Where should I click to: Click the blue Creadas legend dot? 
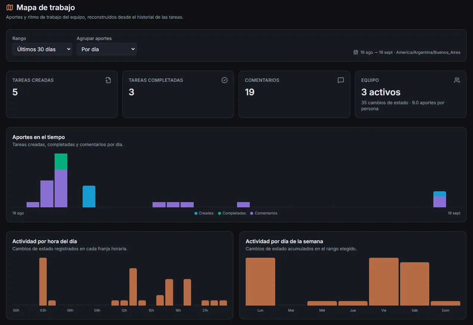point(196,213)
